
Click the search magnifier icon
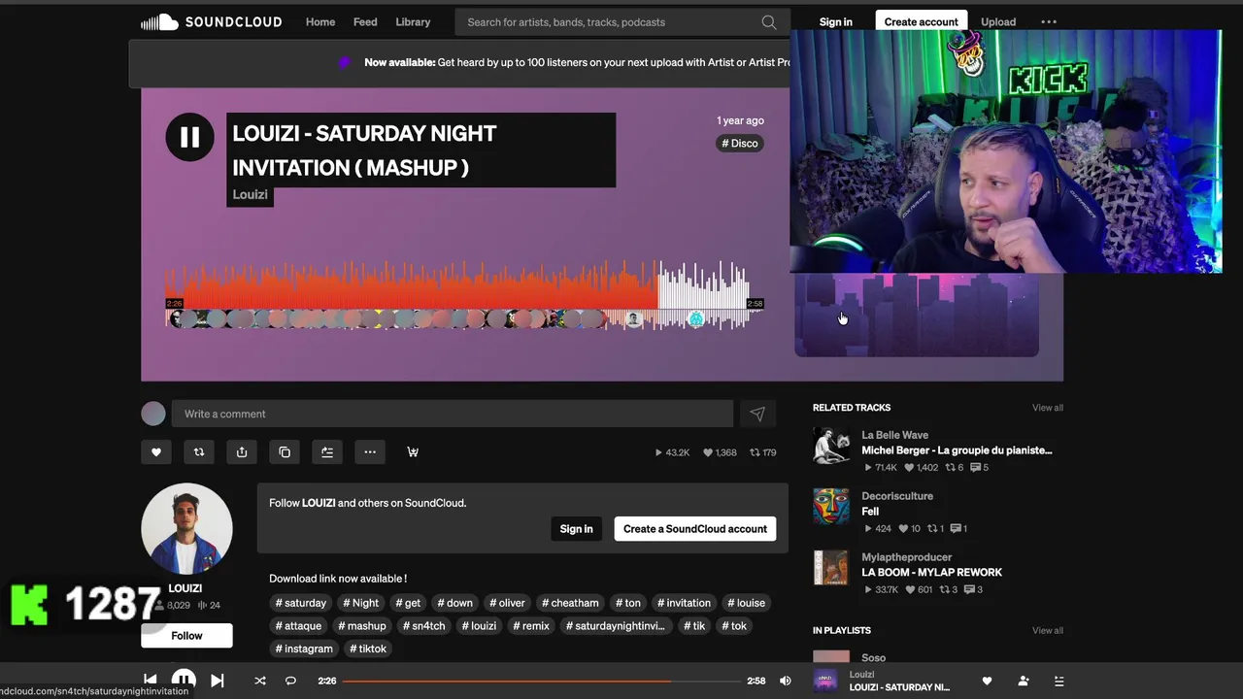click(x=769, y=21)
